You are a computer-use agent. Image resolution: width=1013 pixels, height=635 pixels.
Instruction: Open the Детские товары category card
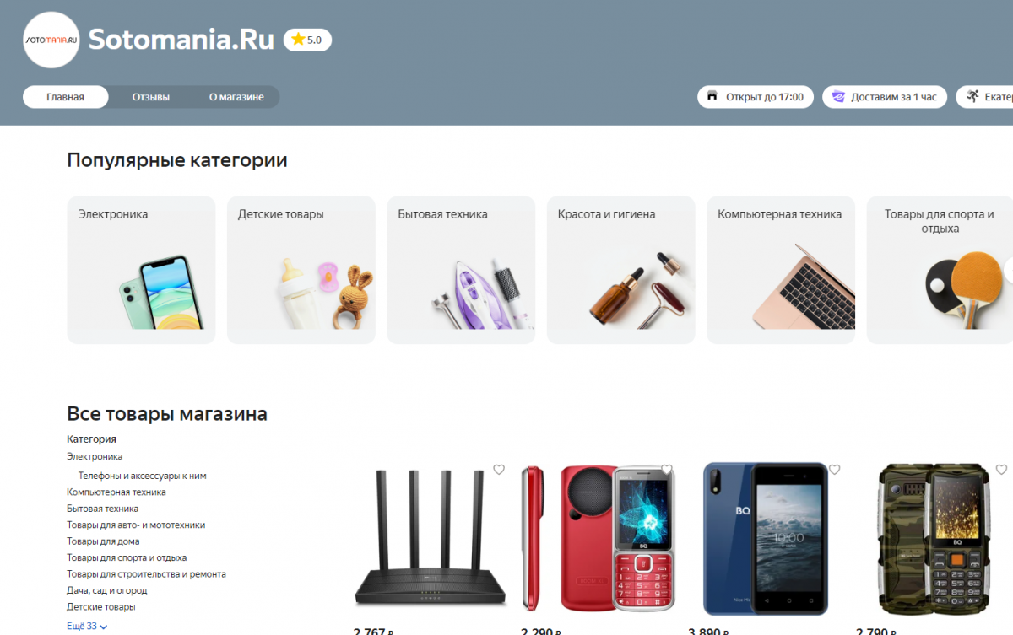coord(301,270)
